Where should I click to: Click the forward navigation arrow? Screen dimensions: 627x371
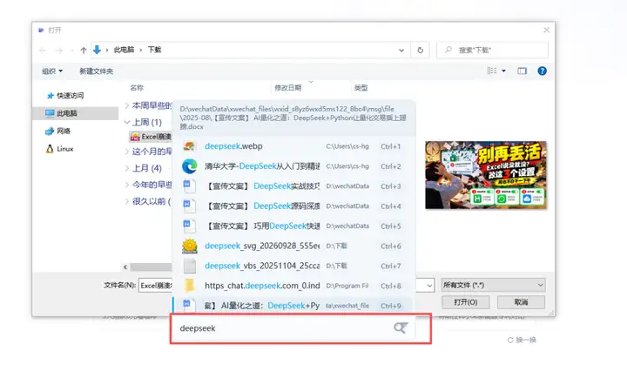(x=59, y=50)
